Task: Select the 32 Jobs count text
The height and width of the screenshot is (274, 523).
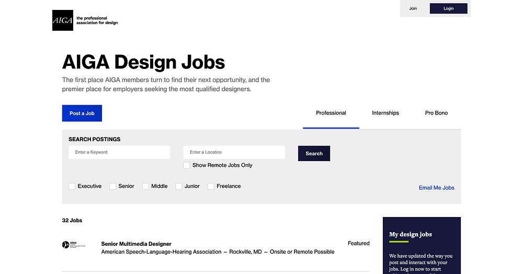Action: [72, 220]
